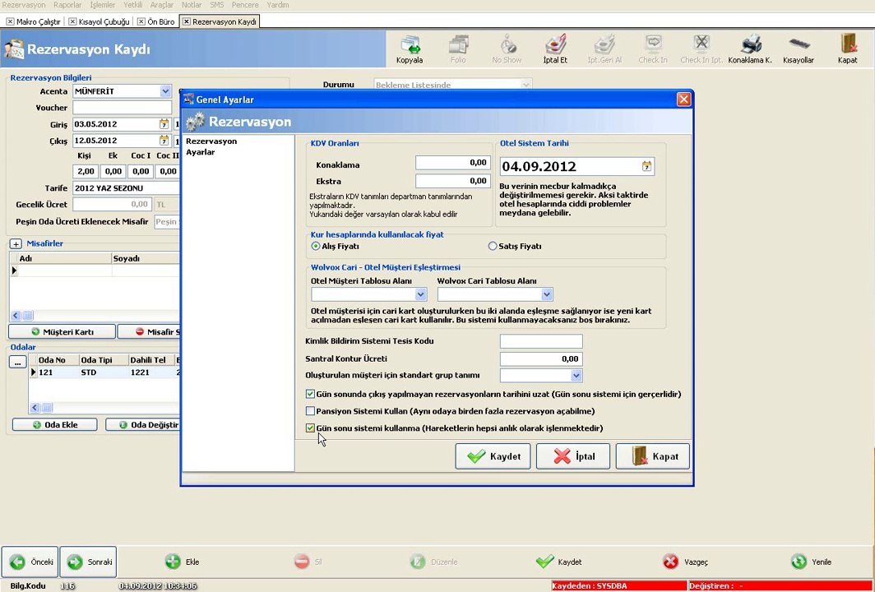Click Kapat button in Genel Ayarlar dialog

(653, 456)
